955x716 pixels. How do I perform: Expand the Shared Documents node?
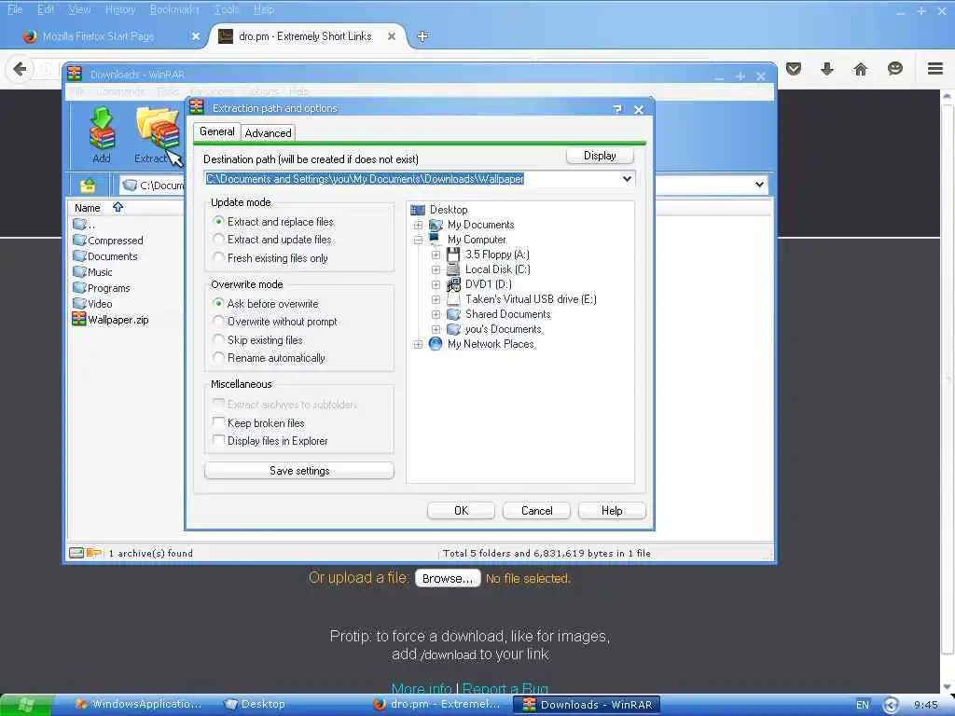tap(436, 314)
